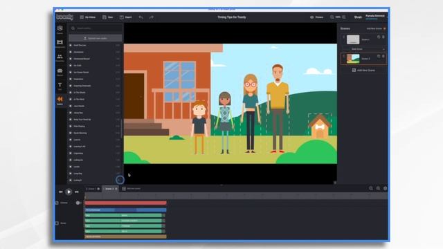Select the Scene 1 thumbnail
The width and height of the screenshot is (443, 249).
click(x=353, y=39)
